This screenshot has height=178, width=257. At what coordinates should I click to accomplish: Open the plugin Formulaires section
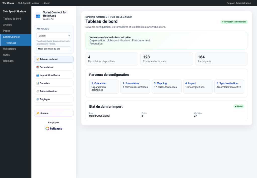(54, 67)
